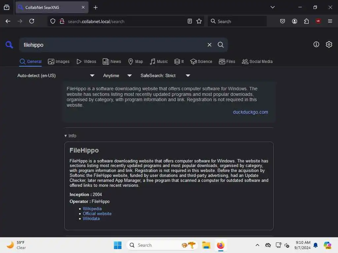This screenshot has width=338, height=253.
Task: Open language Auto-detect dropdown
Action: coord(56,75)
